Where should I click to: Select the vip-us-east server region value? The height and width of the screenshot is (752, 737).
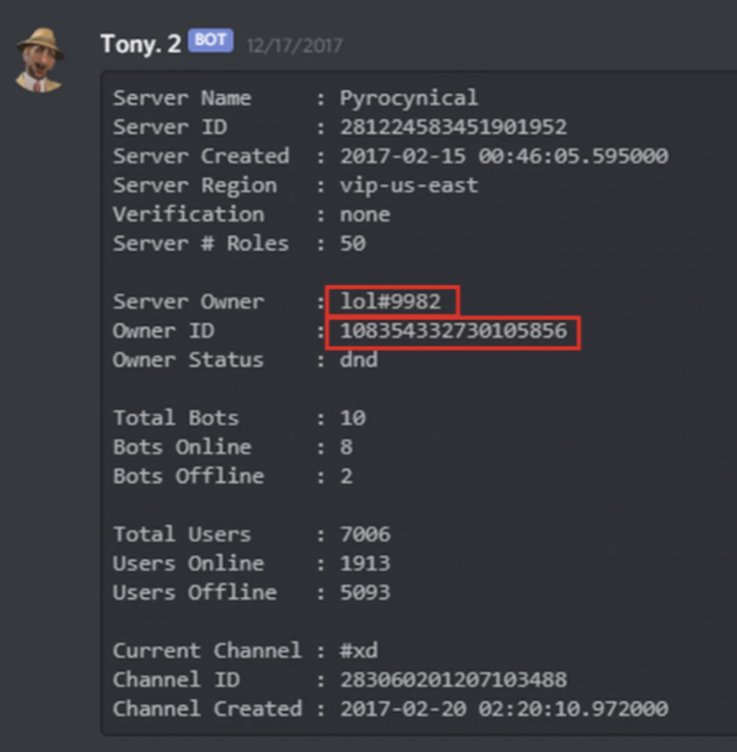[x=408, y=185]
